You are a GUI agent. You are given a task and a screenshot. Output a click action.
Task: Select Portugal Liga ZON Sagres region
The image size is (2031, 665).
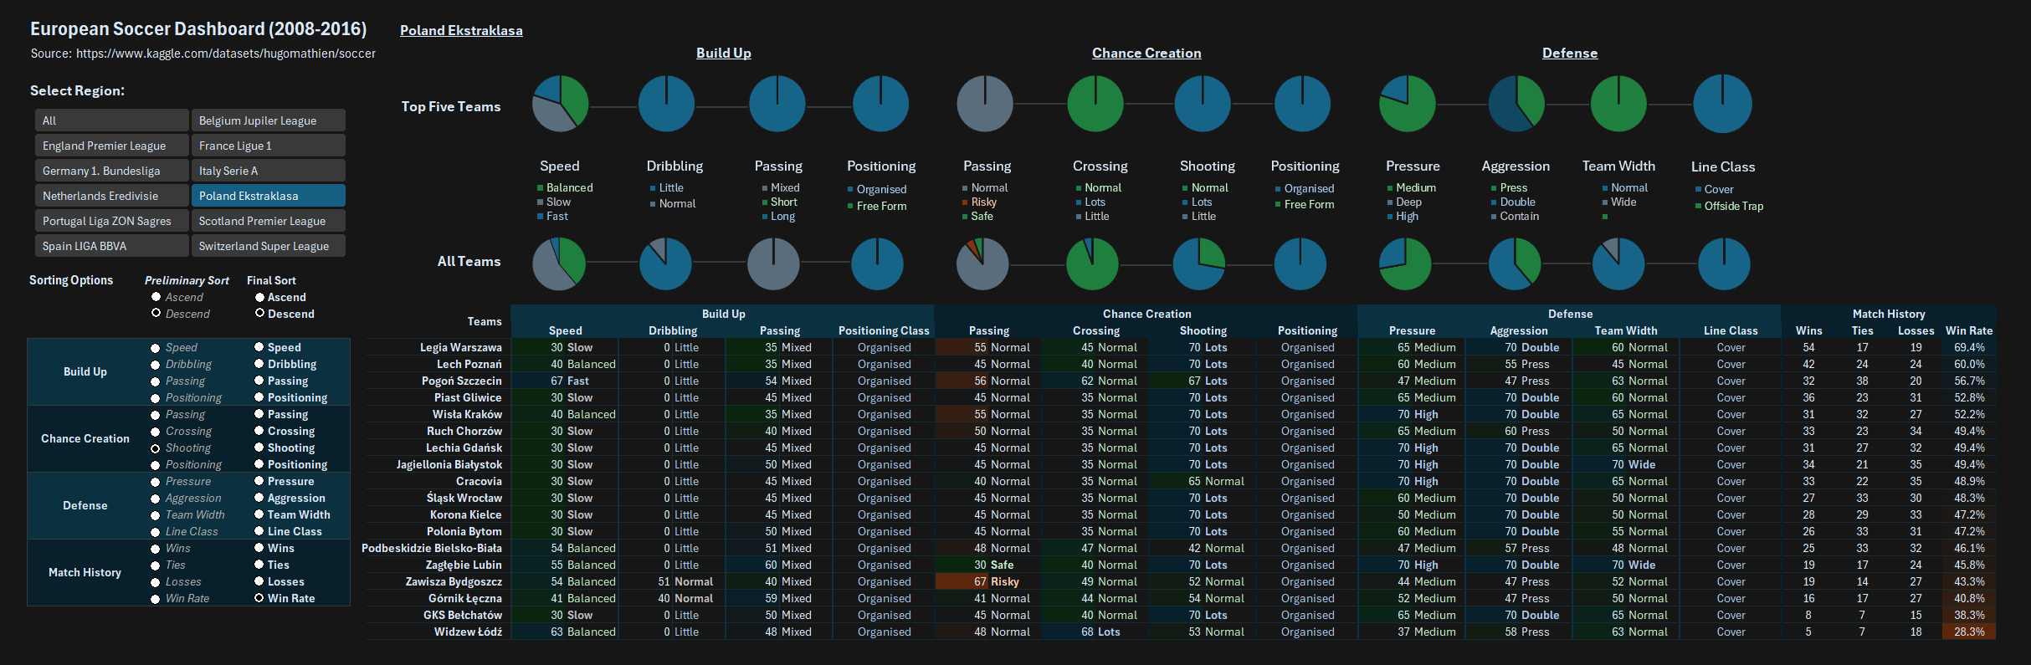click(x=112, y=221)
